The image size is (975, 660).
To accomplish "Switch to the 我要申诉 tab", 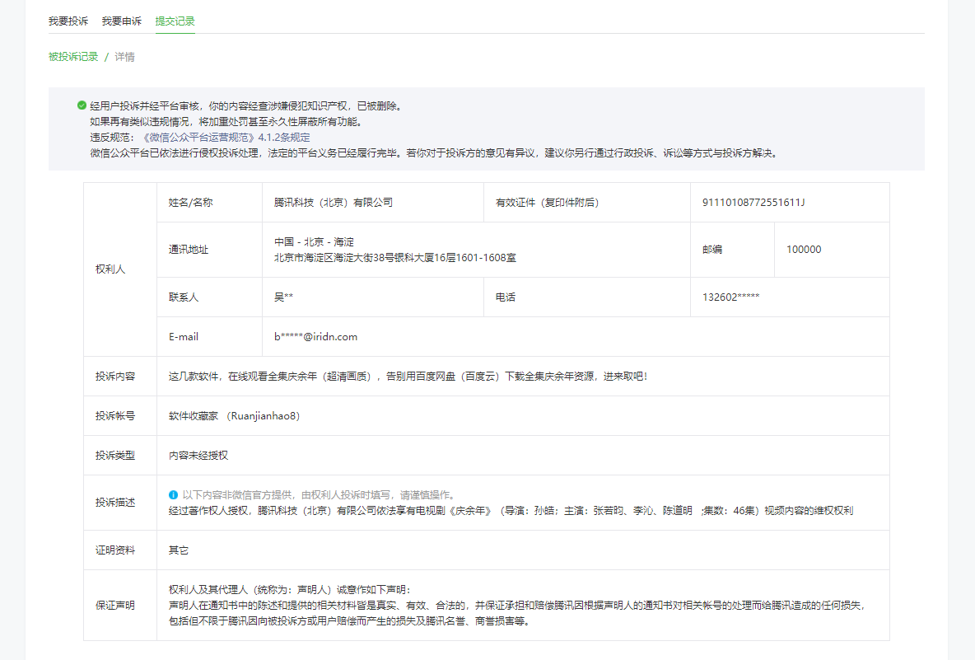I will point(122,21).
